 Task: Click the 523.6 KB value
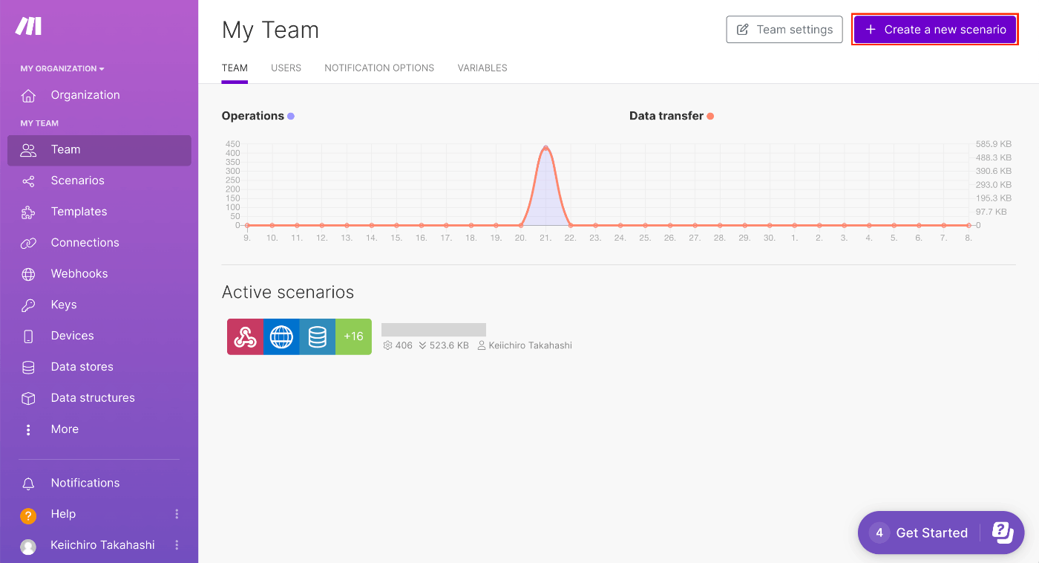pyautogui.click(x=449, y=345)
